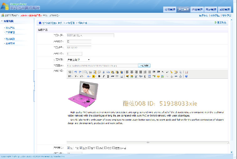Screen dimensions: 237x159
Task: Click the redo icon in the editor toolbar
Action: (80, 72)
